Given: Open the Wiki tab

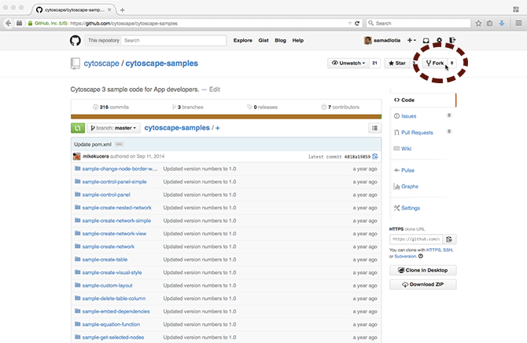Looking at the screenshot, I should [406, 148].
